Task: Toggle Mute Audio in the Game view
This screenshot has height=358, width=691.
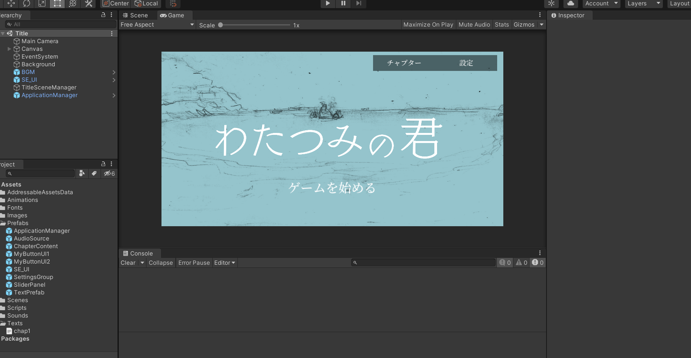Action: click(474, 25)
